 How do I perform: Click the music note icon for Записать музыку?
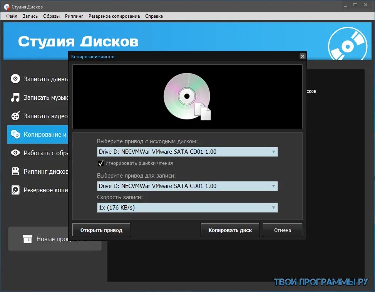point(15,97)
